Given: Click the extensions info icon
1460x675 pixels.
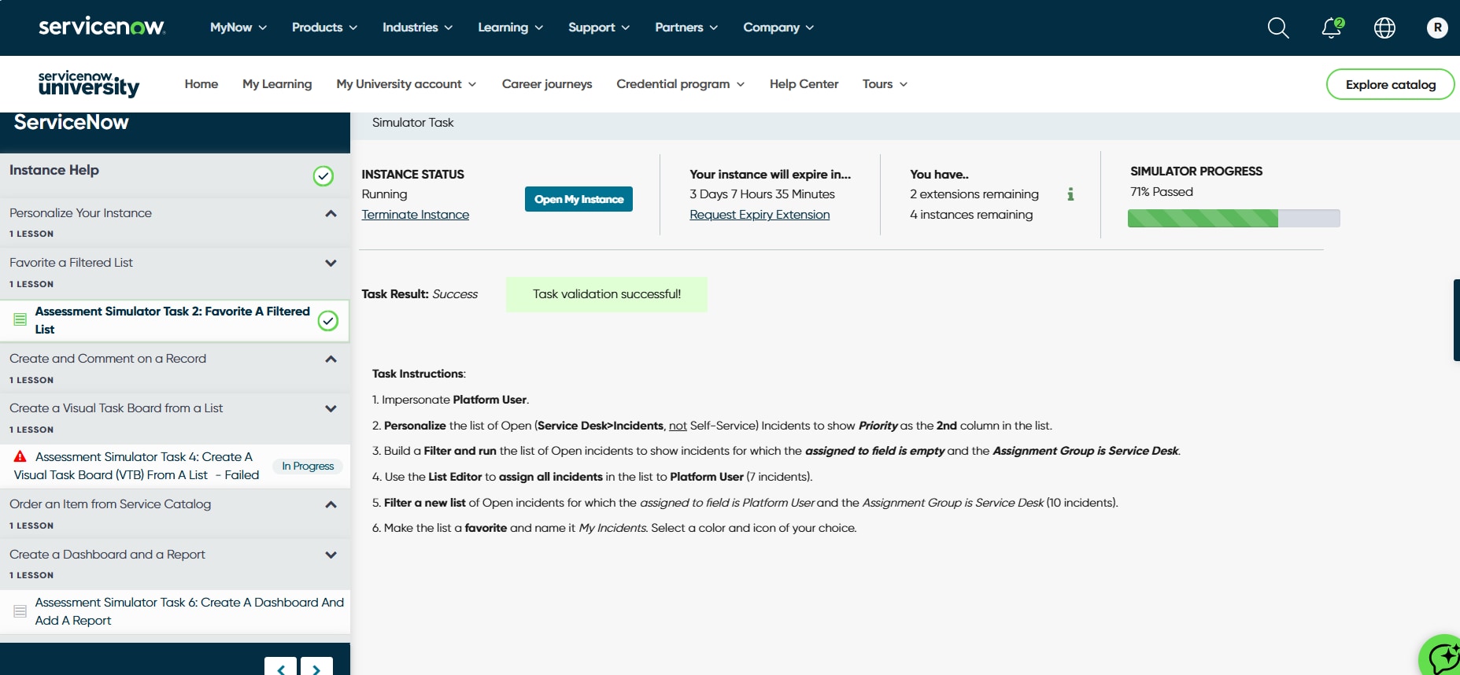Looking at the screenshot, I should coord(1070,194).
